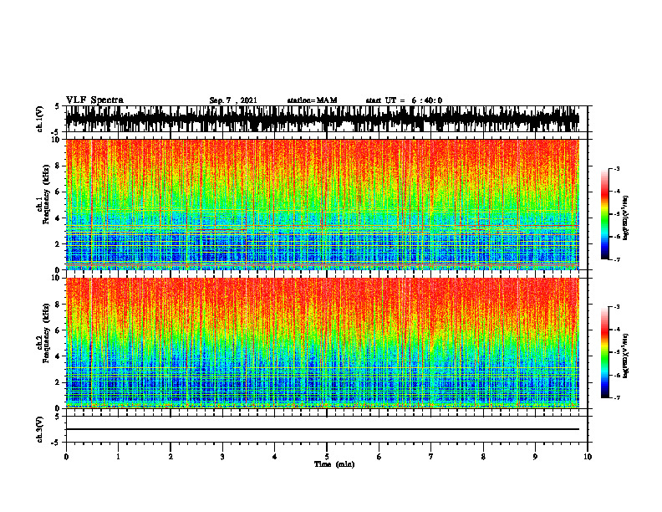Click the ch.1 frequency tick "2"
The width and height of the screenshot is (662, 512).
(59, 244)
